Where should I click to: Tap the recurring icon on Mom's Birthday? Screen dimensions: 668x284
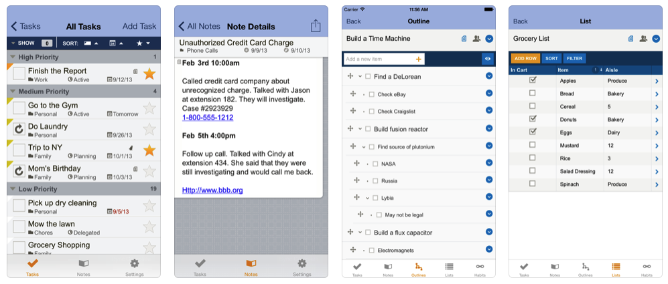(19, 171)
